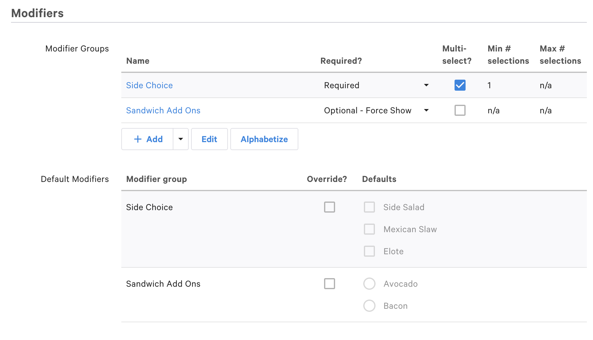Open the Sandwich Add Ons link
Image resolution: width=593 pixels, height=340 pixels.
(x=163, y=111)
